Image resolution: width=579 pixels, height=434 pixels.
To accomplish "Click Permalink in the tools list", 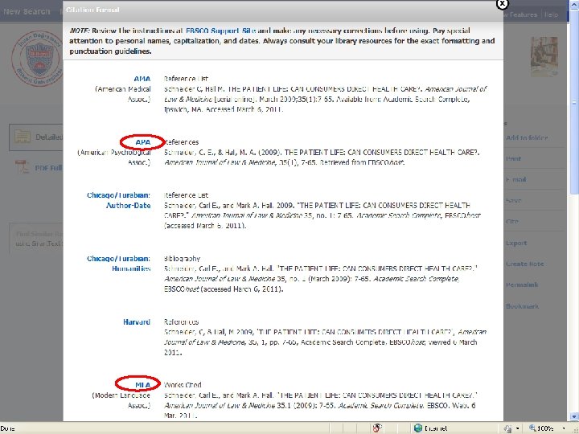I will pos(522,285).
